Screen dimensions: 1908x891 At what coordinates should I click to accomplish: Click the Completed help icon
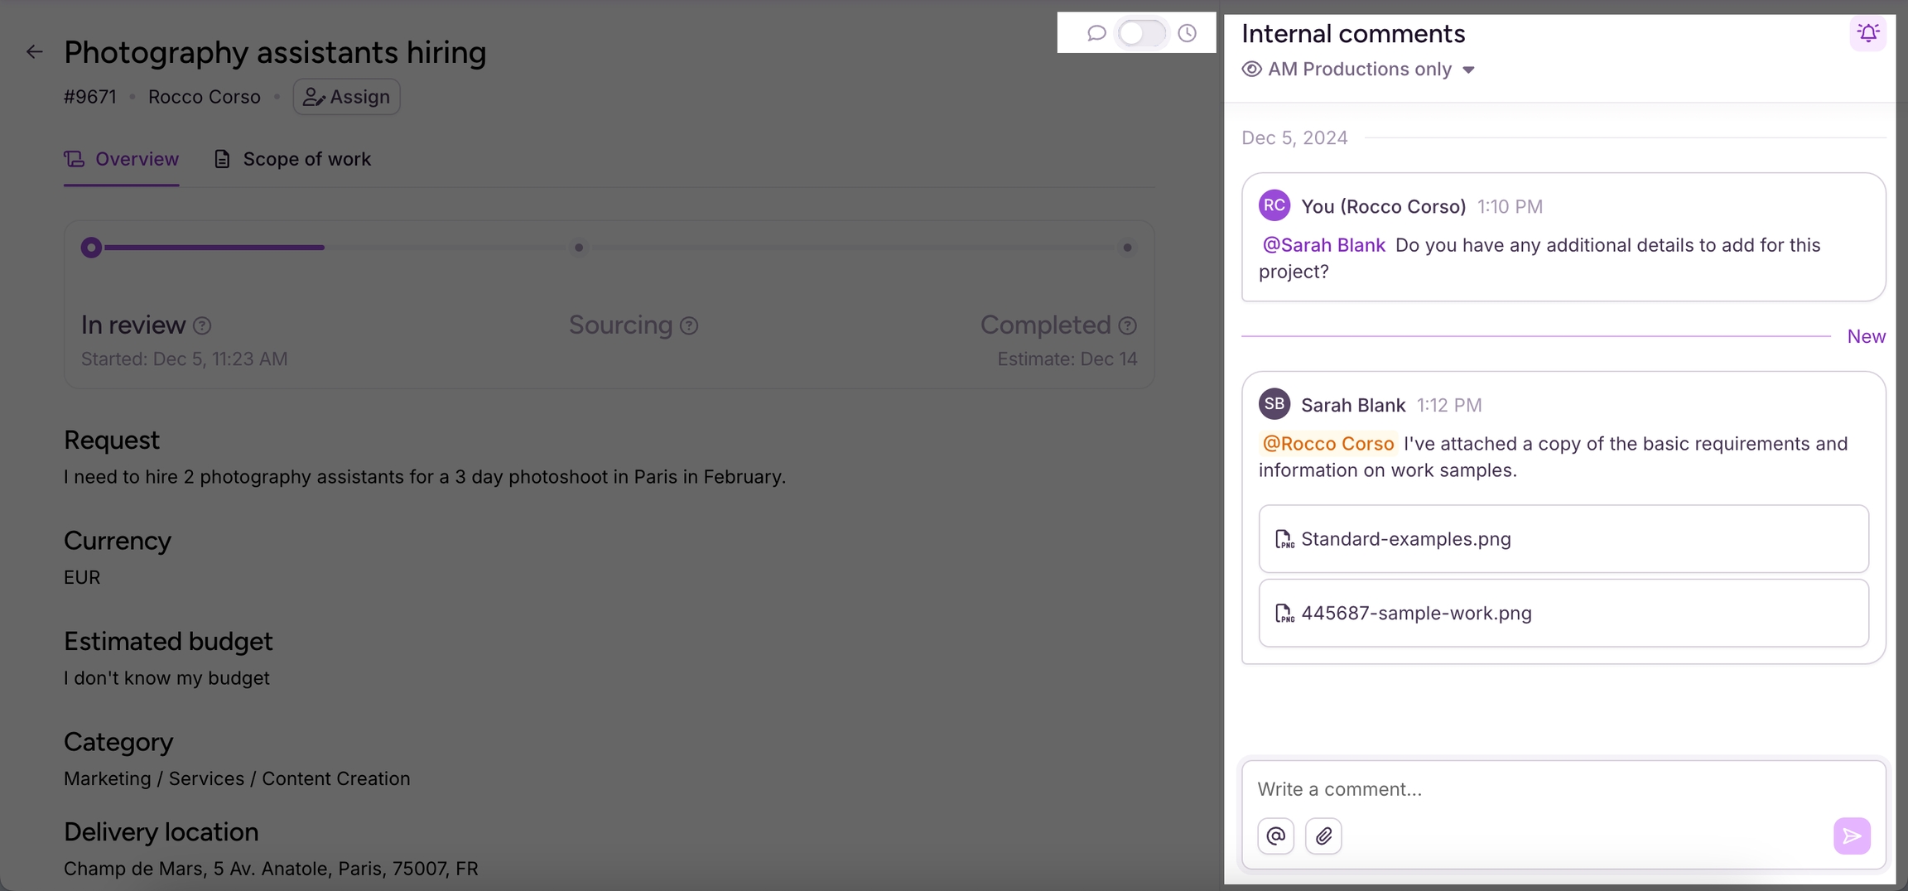pos(1127,326)
